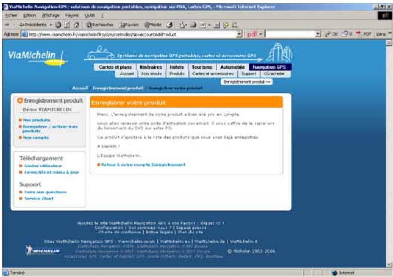Open the Correctifs et mises à jour link
Image resolution: width=393 pixels, height=277 pixels.
point(52,172)
